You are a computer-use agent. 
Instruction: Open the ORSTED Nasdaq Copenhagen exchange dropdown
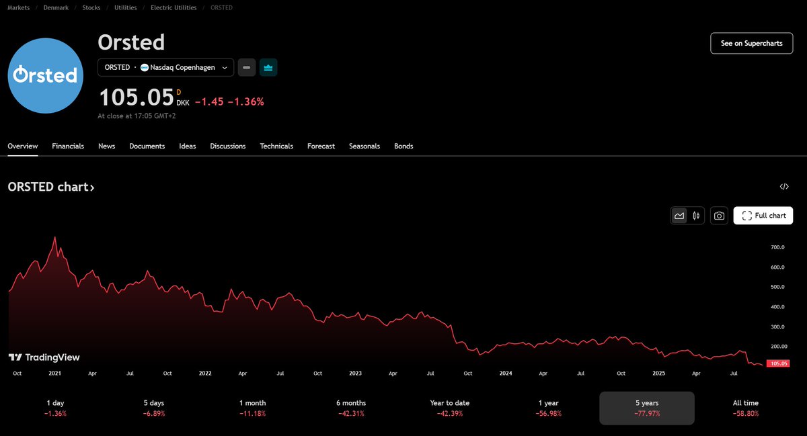click(166, 67)
